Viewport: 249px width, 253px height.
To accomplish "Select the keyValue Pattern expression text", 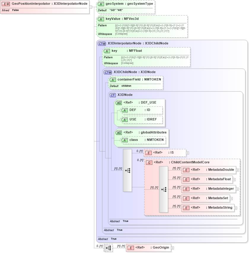I will (x=151, y=28).
